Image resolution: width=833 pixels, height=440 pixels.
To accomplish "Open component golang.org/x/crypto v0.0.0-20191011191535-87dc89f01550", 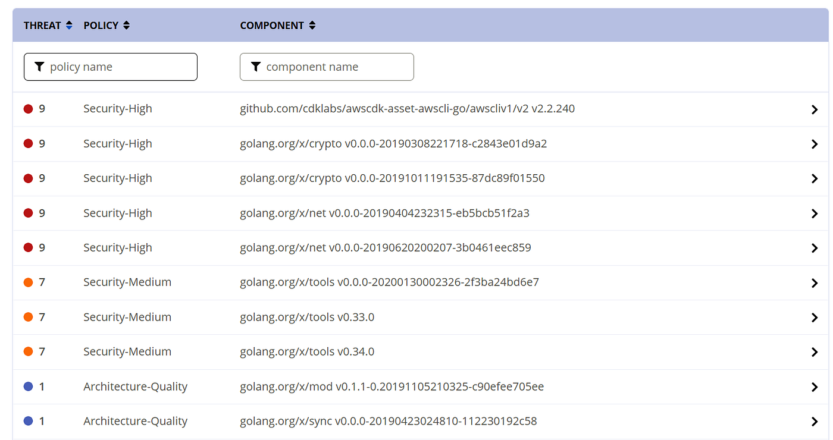I will click(392, 178).
